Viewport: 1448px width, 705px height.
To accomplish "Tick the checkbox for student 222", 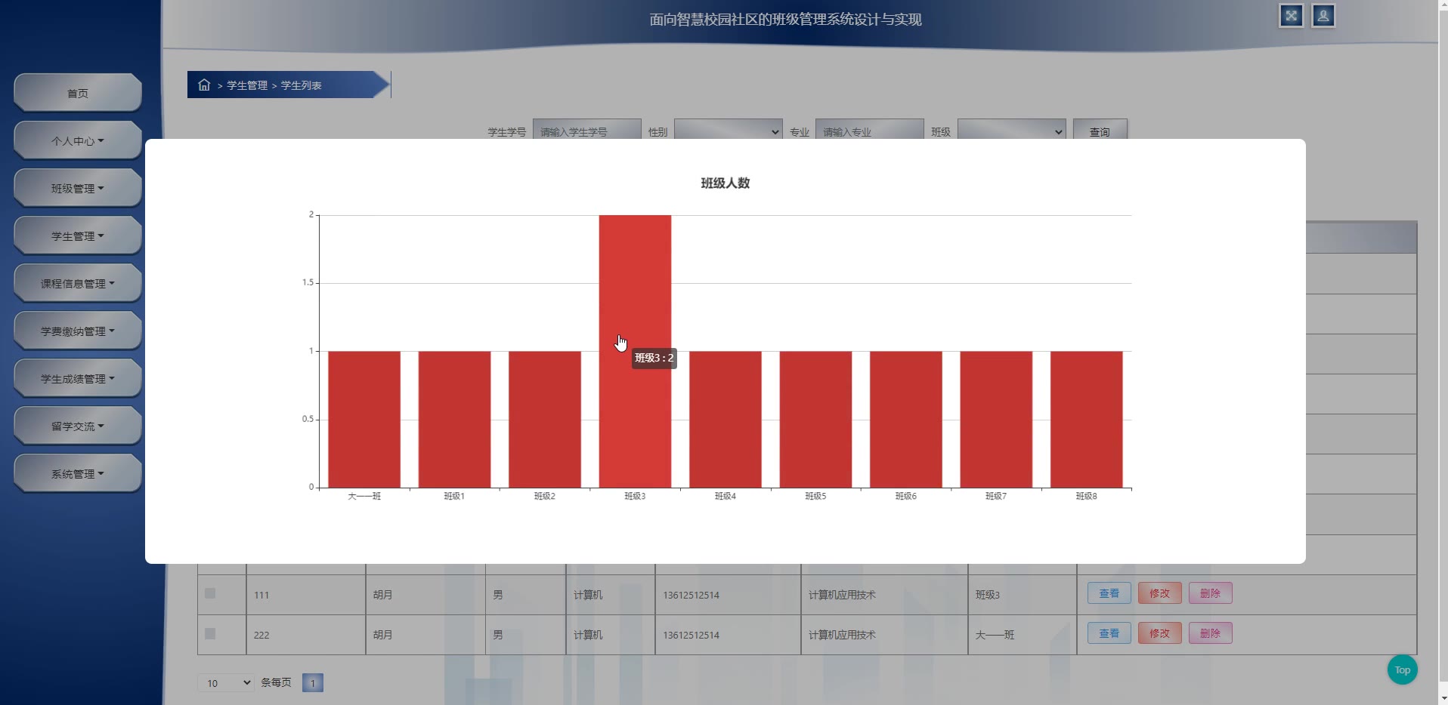I will pyautogui.click(x=210, y=633).
